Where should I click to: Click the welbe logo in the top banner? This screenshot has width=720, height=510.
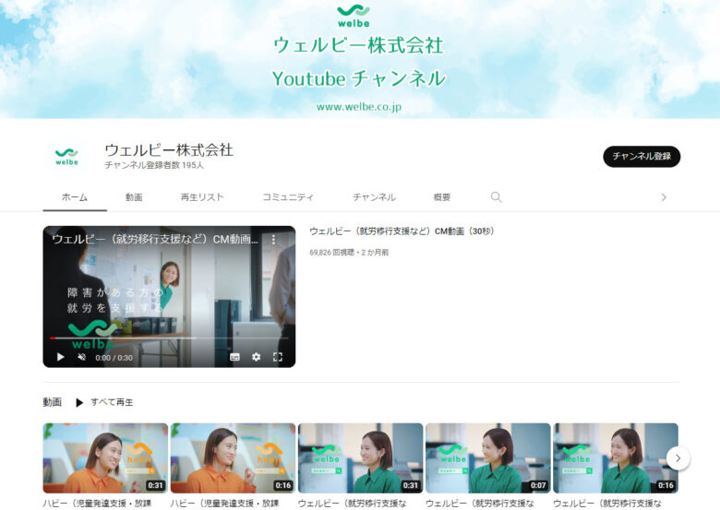point(354,16)
